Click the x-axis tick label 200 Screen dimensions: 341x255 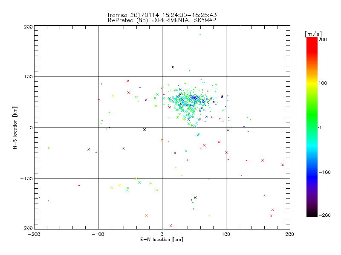290,235
